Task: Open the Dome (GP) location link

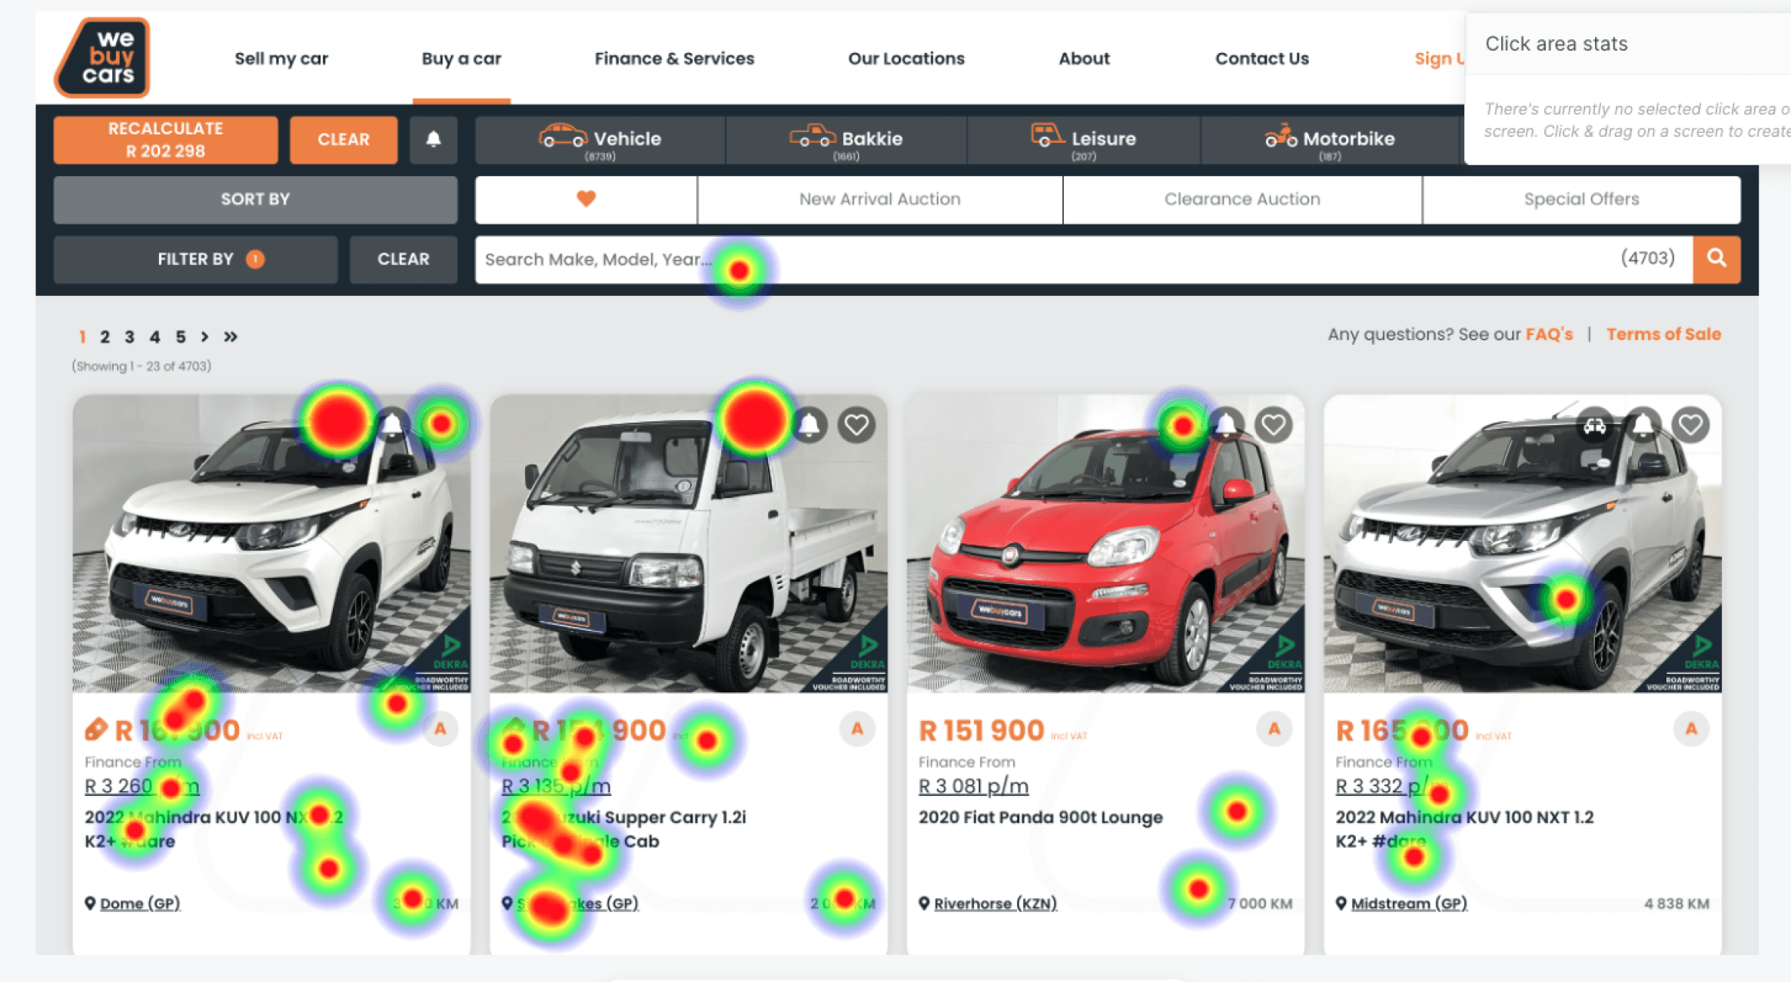Action: [140, 904]
